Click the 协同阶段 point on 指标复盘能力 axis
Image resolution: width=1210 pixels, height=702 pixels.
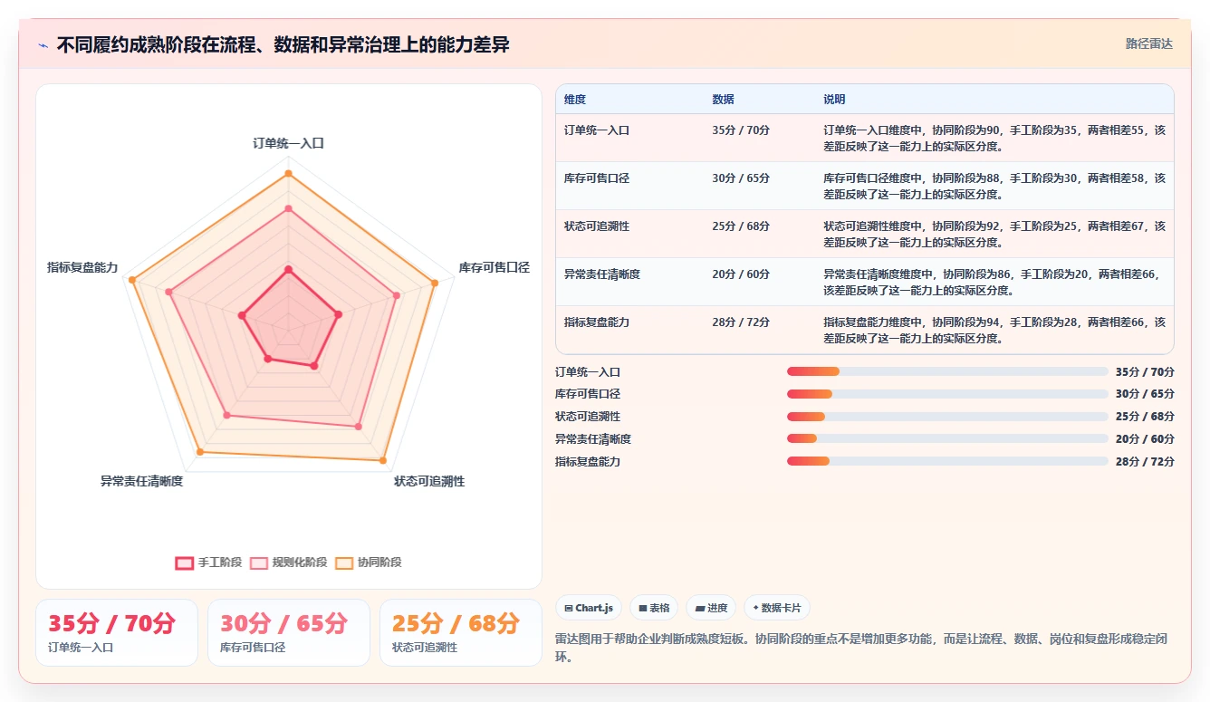point(131,280)
